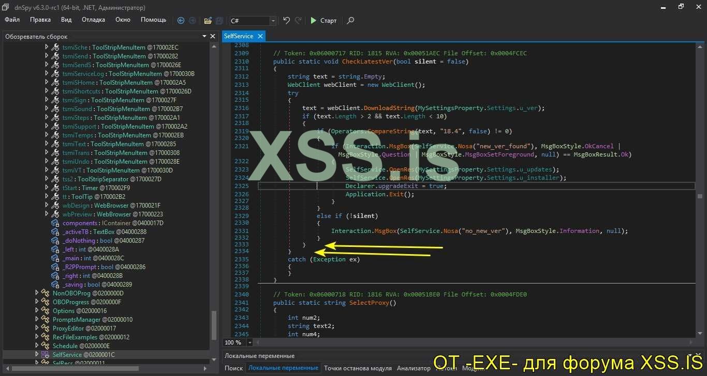Select the SelfService document tab
707x376 pixels.
coord(244,36)
